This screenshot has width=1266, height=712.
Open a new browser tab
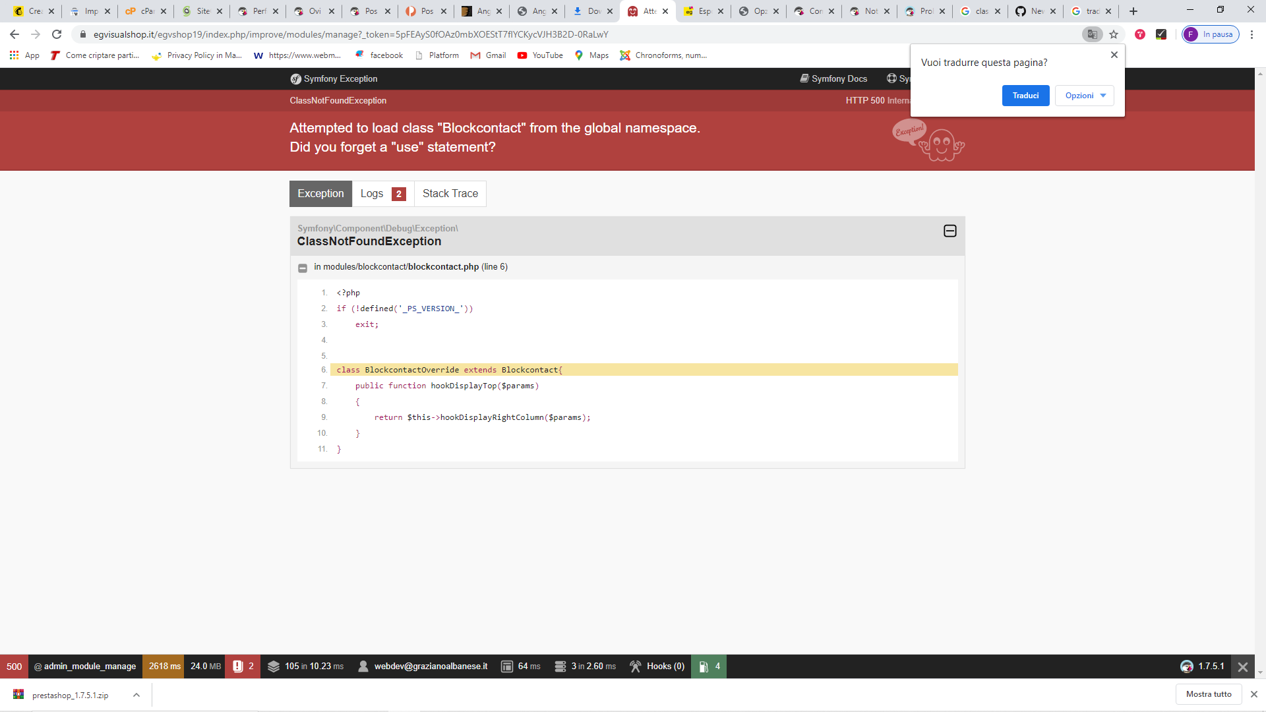pos(1133,11)
